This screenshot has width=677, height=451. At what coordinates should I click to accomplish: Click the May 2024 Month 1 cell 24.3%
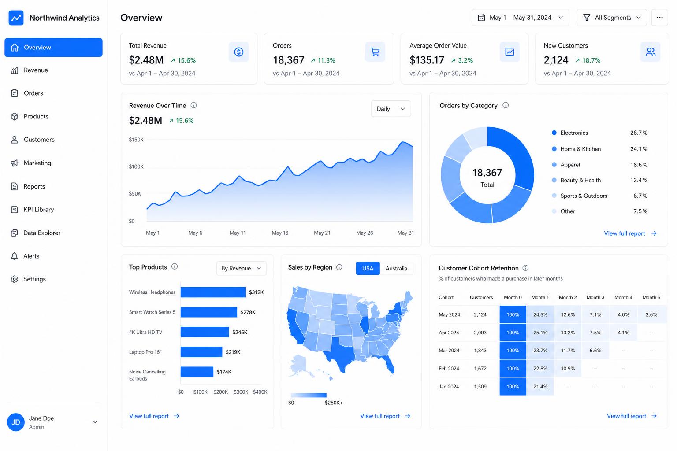coord(540,315)
